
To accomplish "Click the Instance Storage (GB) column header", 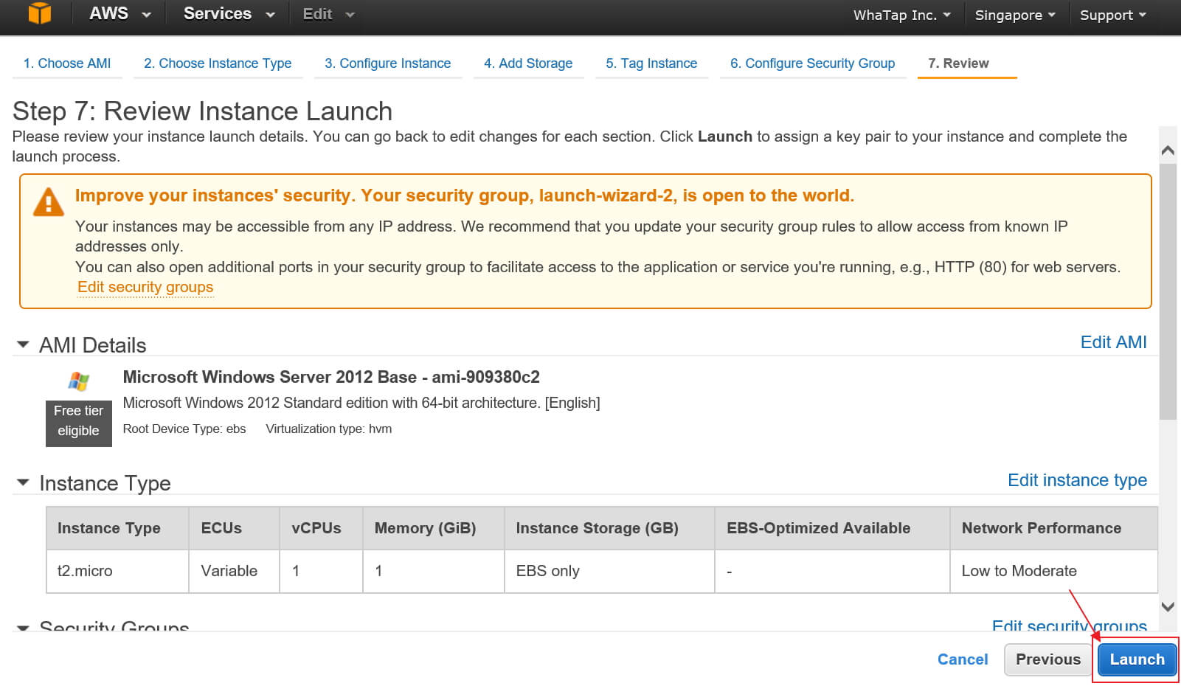I will pos(609,528).
